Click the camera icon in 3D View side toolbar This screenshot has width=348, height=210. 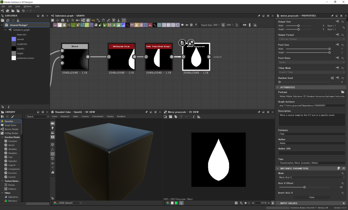[x=53, y=123]
